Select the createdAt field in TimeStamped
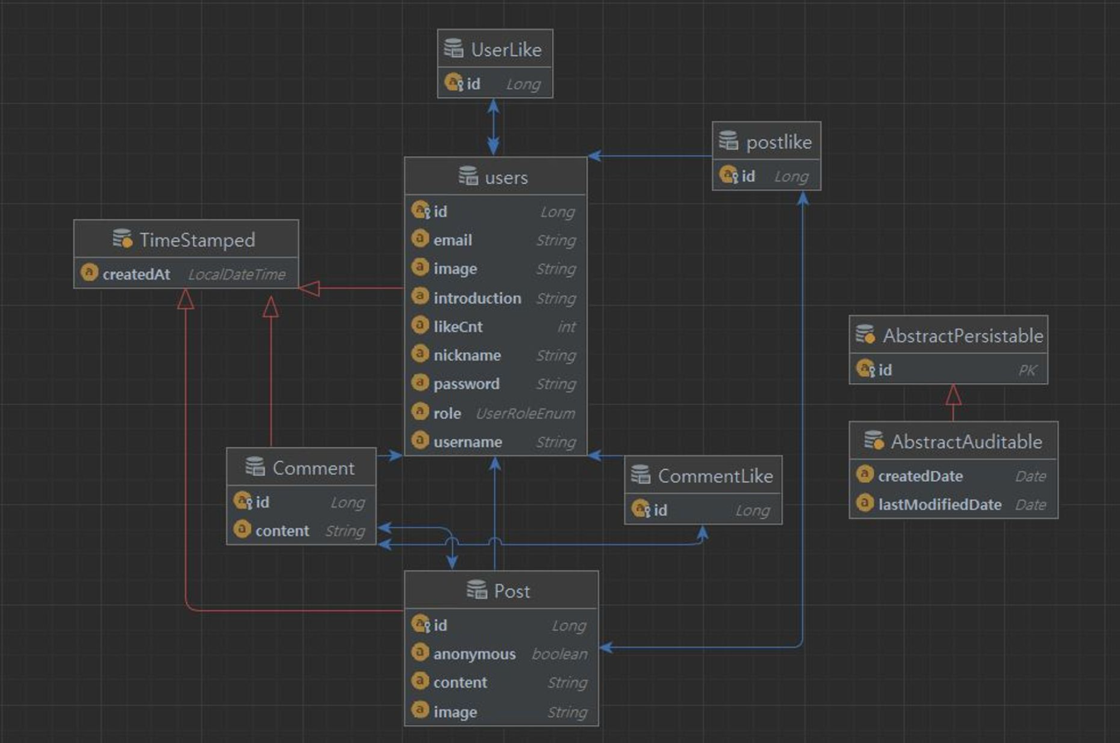 pos(136,274)
